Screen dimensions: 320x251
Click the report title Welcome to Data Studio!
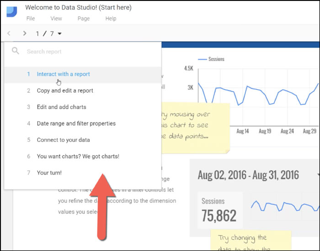[x=78, y=8]
